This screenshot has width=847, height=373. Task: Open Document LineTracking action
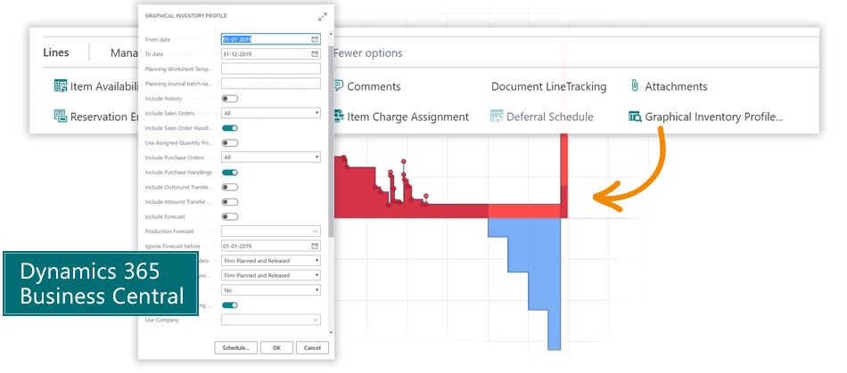[x=549, y=86]
